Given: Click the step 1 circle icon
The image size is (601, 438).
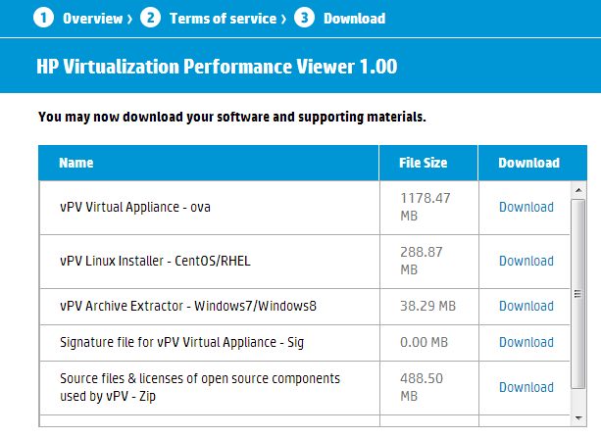Looking at the screenshot, I should click(x=43, y=18).
